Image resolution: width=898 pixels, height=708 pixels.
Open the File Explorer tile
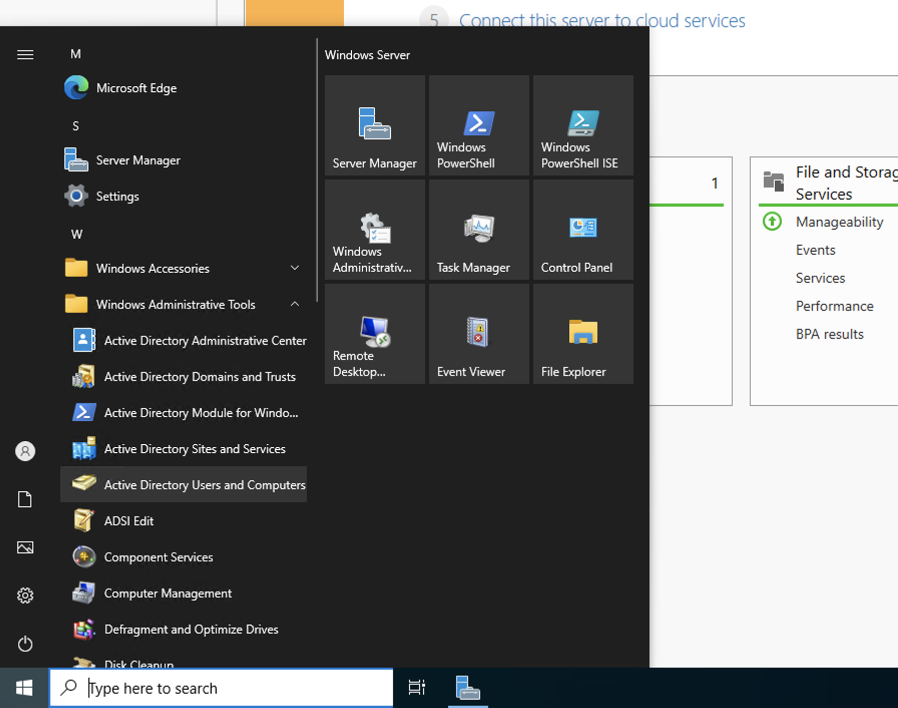(583, 334)
